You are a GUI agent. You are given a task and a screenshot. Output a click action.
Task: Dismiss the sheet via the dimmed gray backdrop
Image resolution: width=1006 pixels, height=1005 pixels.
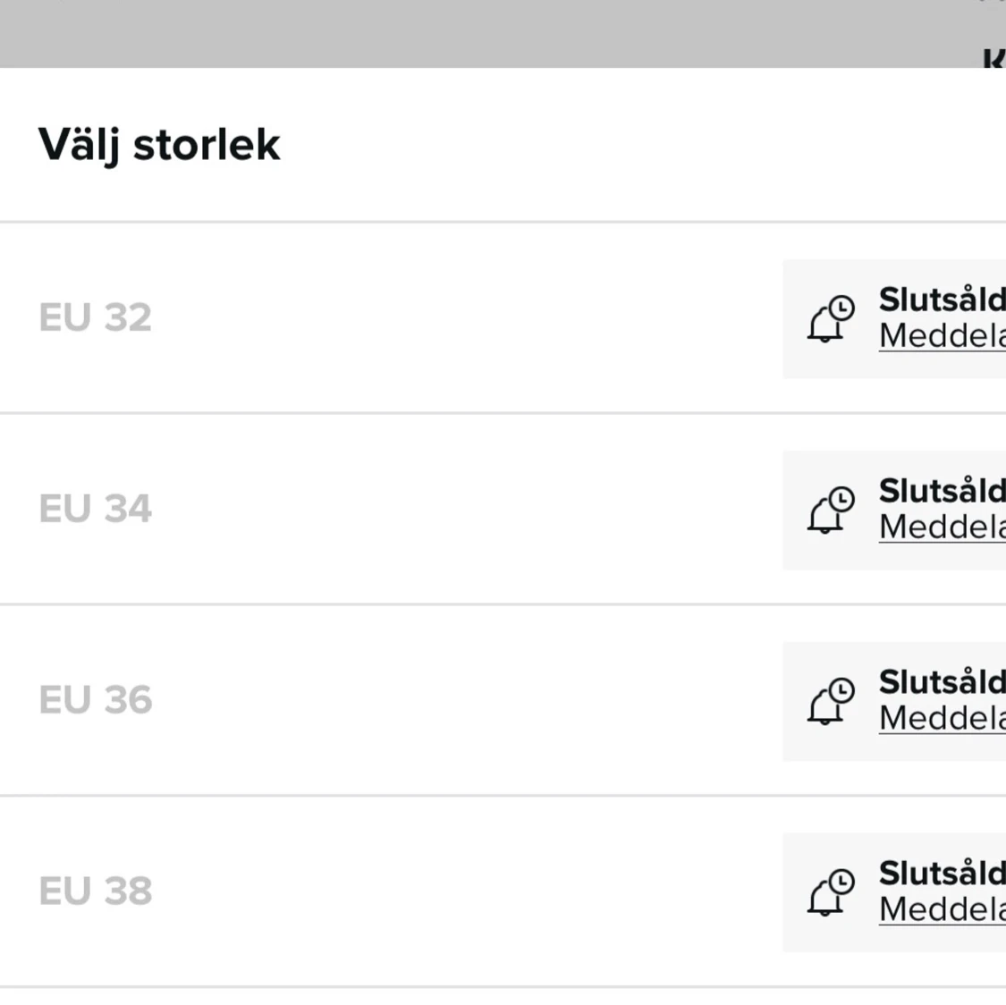(x=447, y=32)
